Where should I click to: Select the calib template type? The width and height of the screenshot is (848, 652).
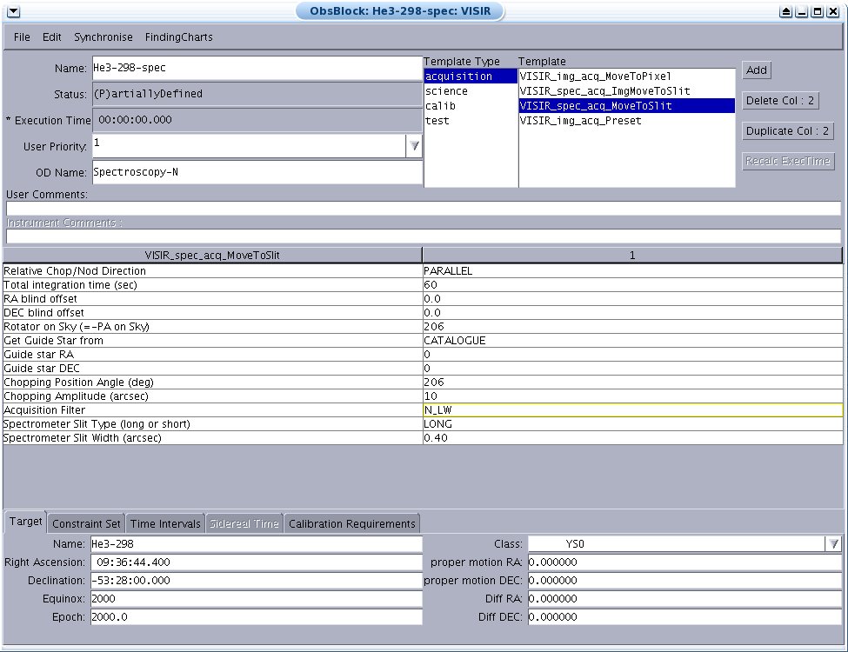[470, 106]
